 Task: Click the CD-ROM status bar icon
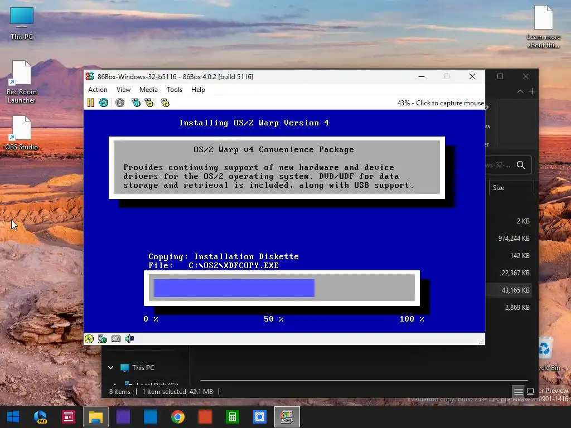click(x=89, y=339)
